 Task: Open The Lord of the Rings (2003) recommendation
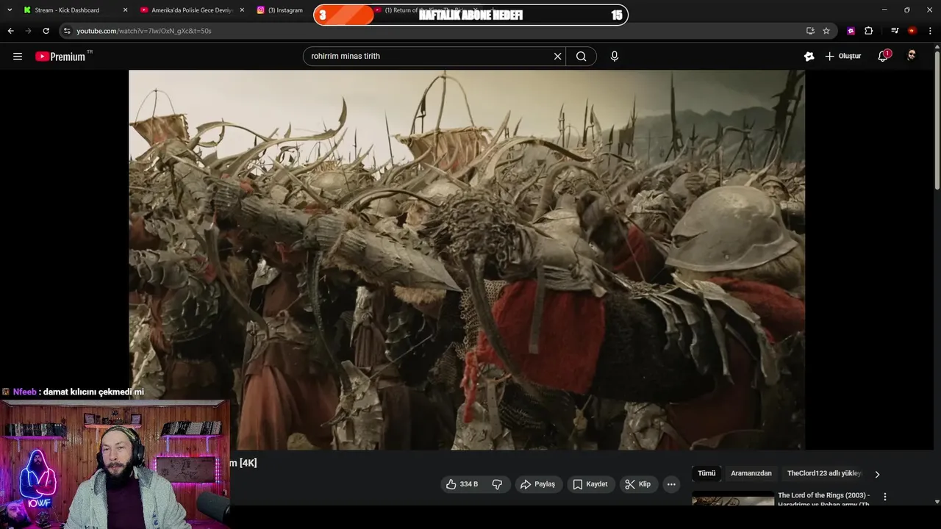pos(824,500)
